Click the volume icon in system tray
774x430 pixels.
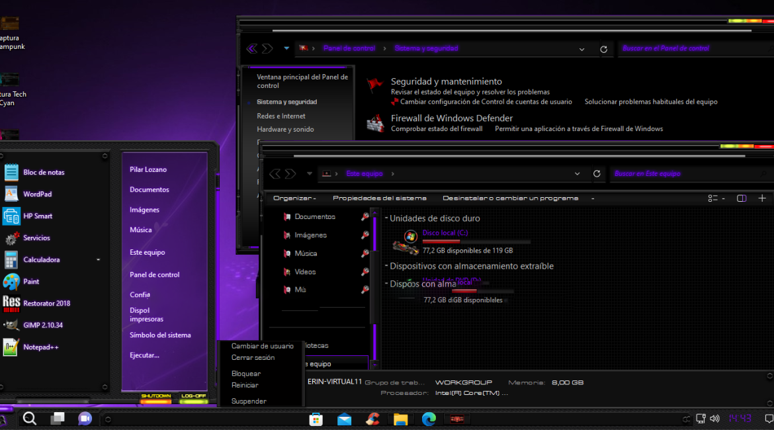click(x=714, y=419)
